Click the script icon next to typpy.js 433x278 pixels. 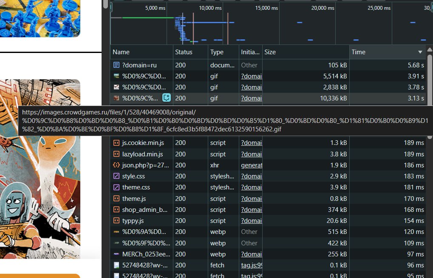[x=116, y=221]
